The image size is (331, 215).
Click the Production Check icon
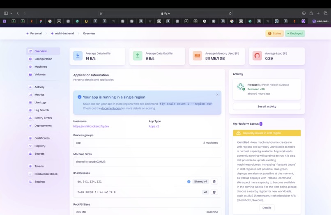[30, 174]
